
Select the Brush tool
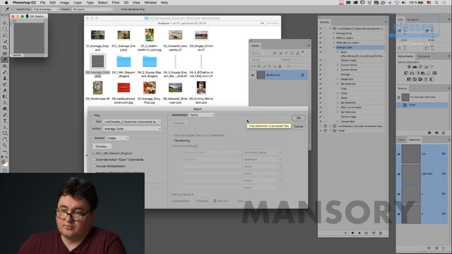[5, 72]
